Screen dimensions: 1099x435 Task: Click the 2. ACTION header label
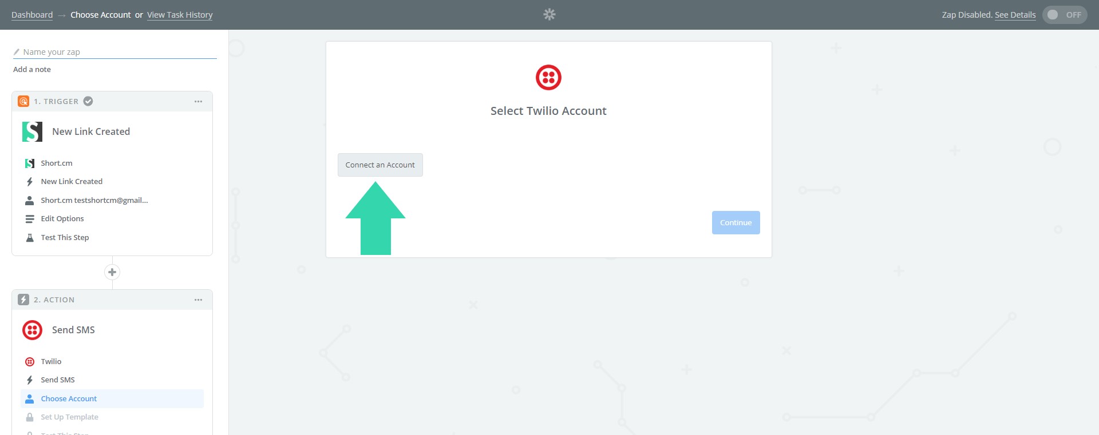(x=54, y=300)
